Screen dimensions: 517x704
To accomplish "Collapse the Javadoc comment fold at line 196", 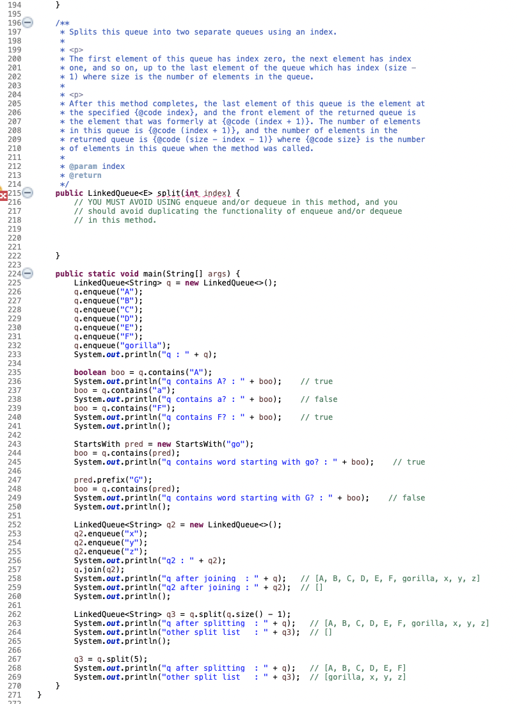I will [x=26, y=22].
